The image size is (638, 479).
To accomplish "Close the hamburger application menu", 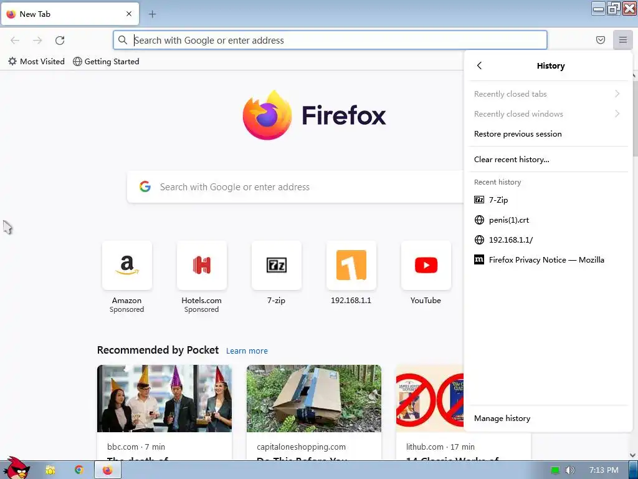I will [623, 40].
